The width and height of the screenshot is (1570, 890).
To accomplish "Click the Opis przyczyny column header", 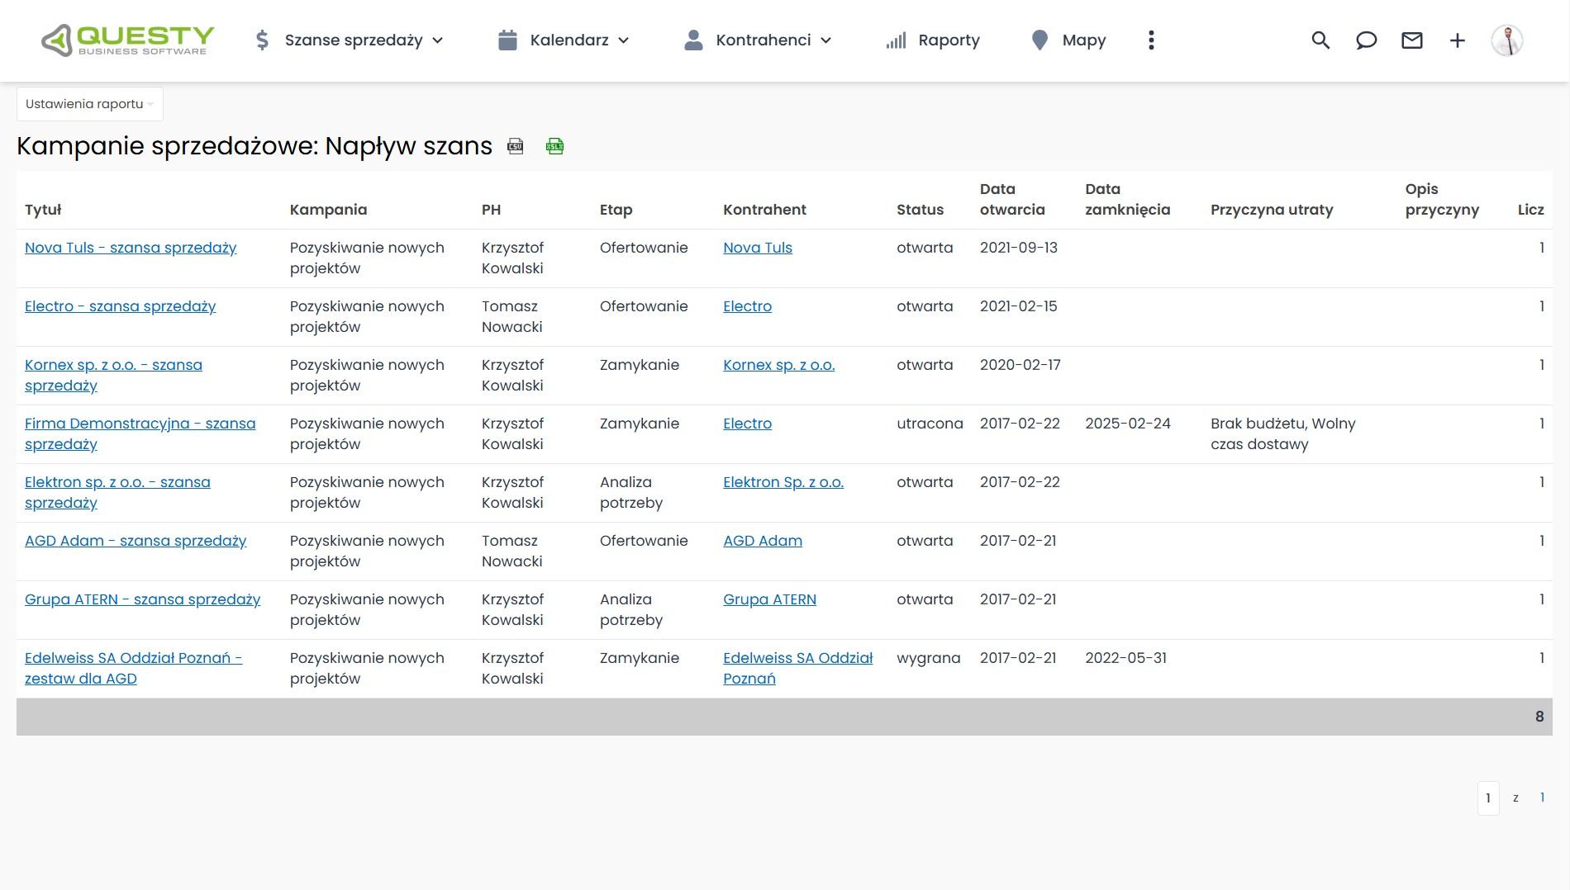I will coord(1442,199).
